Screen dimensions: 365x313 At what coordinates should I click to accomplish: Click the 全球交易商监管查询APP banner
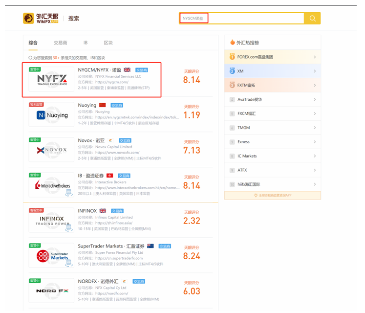click(273, 195)
